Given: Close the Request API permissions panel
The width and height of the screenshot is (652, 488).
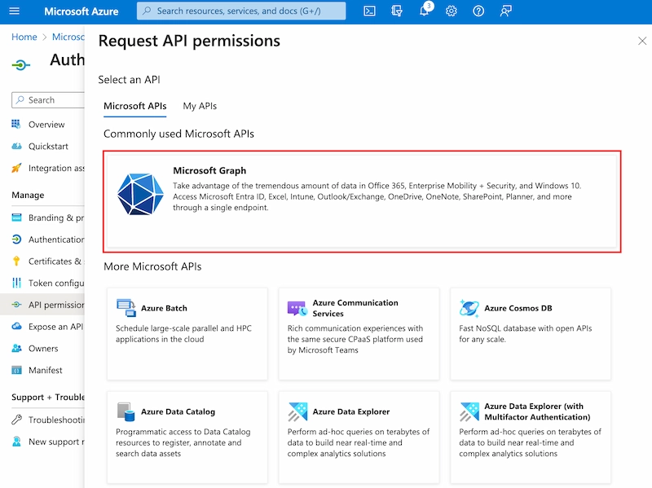Looking at the screenshot, I should [641, 41].
